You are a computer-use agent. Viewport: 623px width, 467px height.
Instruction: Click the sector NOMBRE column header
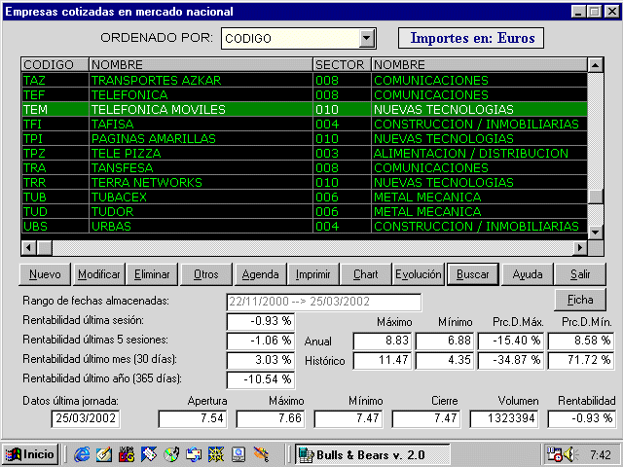tap(479, 64)
